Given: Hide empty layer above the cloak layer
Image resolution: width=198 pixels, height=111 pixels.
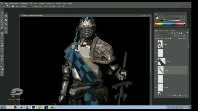Looking at the screenshot, I should pos(156,53).
